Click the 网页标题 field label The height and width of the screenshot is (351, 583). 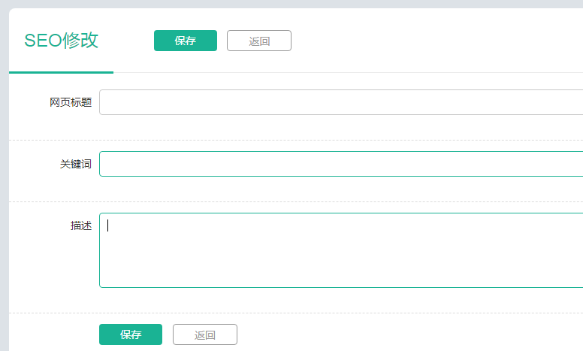pyautogui.click(x=71, y=102)
